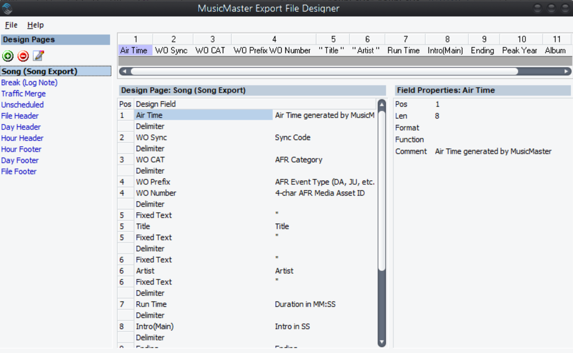
Task: Open the File menu
Action: [x=11, y=25]
